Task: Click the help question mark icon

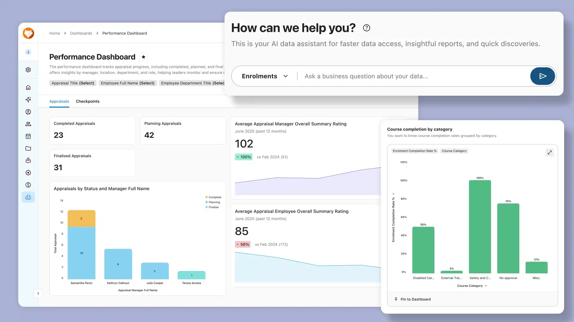Action: [x=366, y=28]
